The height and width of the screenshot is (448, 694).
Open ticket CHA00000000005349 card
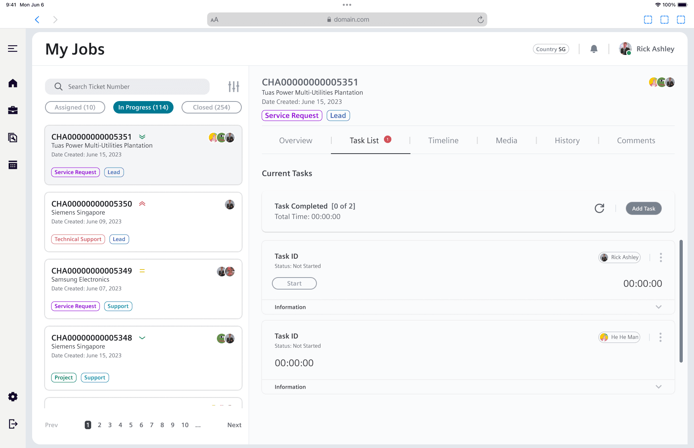(x=143, y=289)
